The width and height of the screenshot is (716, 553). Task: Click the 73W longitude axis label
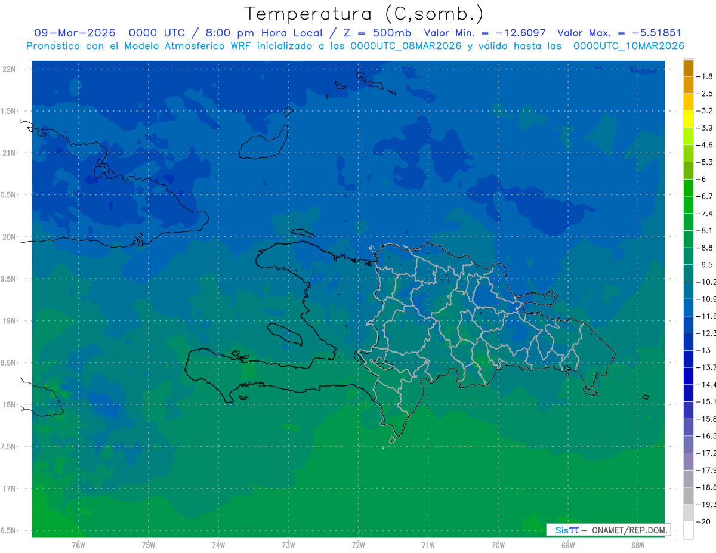tap(288, 545)
